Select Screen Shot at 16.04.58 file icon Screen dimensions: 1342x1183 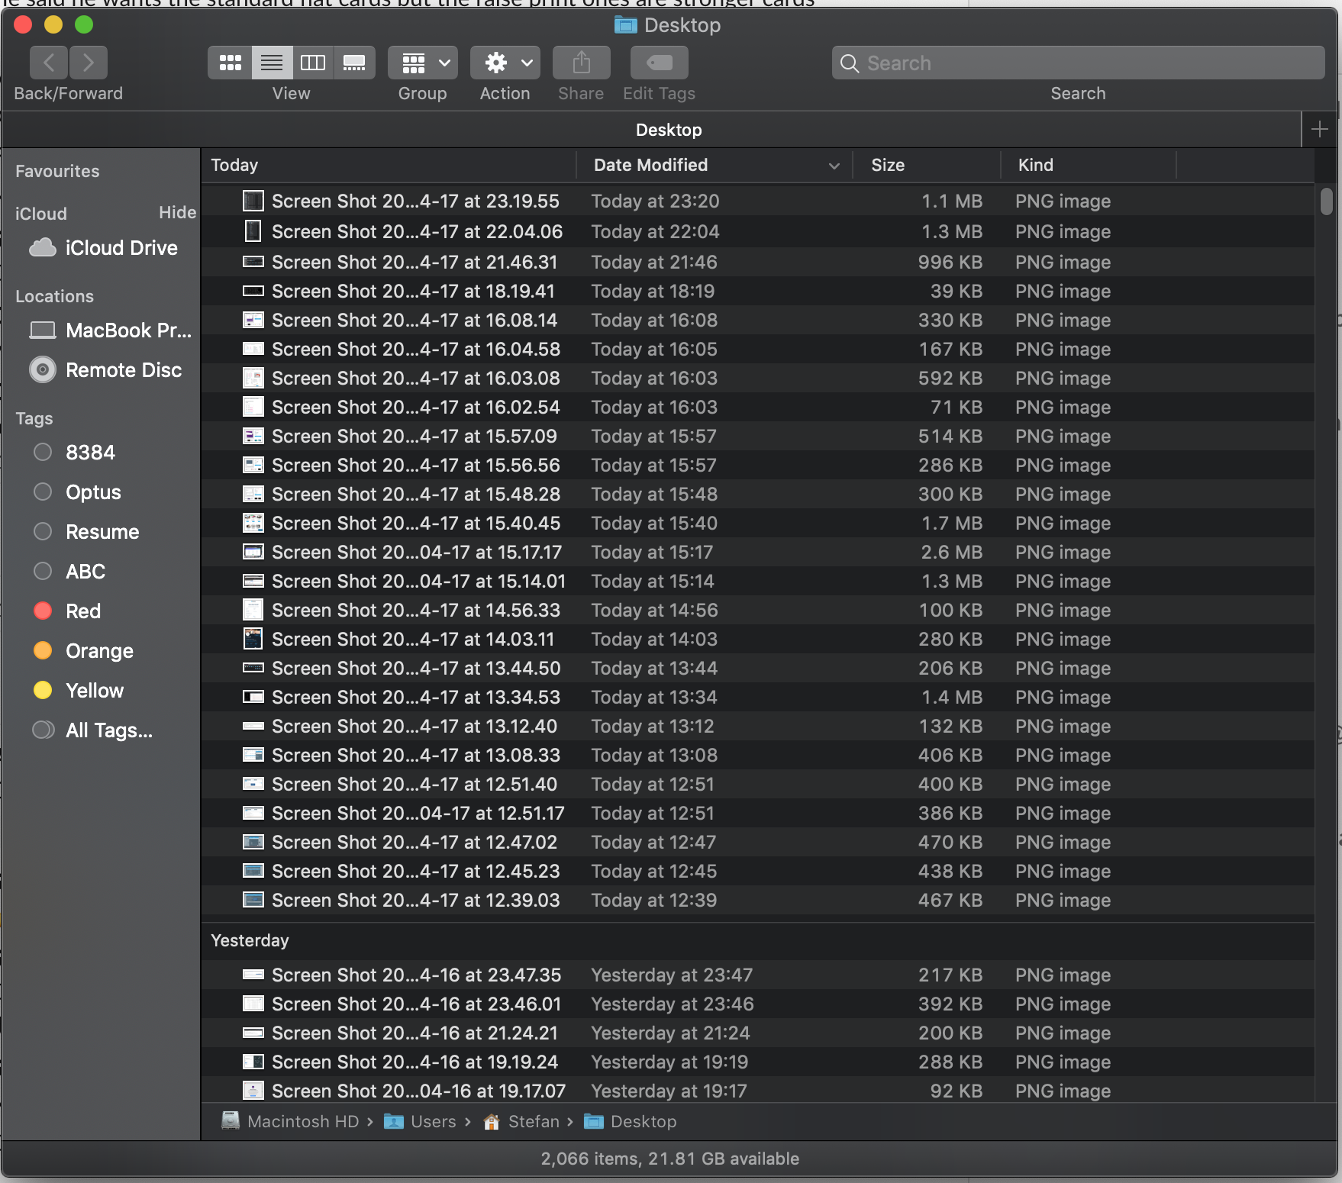(253, 349)
